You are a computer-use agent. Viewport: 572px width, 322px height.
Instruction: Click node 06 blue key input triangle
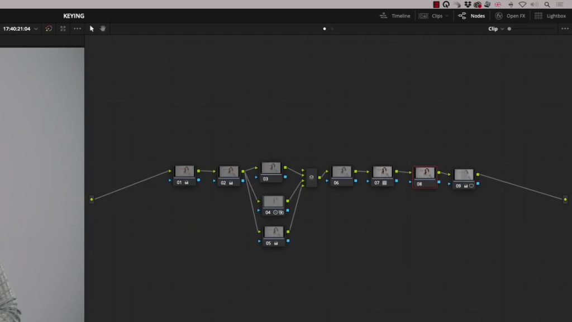pyautogui.click(x=327, y=181)
